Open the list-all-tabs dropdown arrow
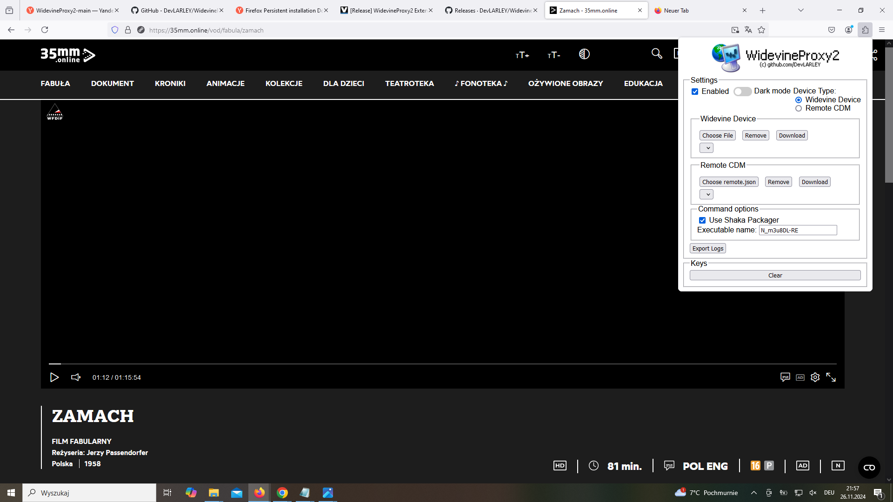893x502 pixels. click(801, 10)
